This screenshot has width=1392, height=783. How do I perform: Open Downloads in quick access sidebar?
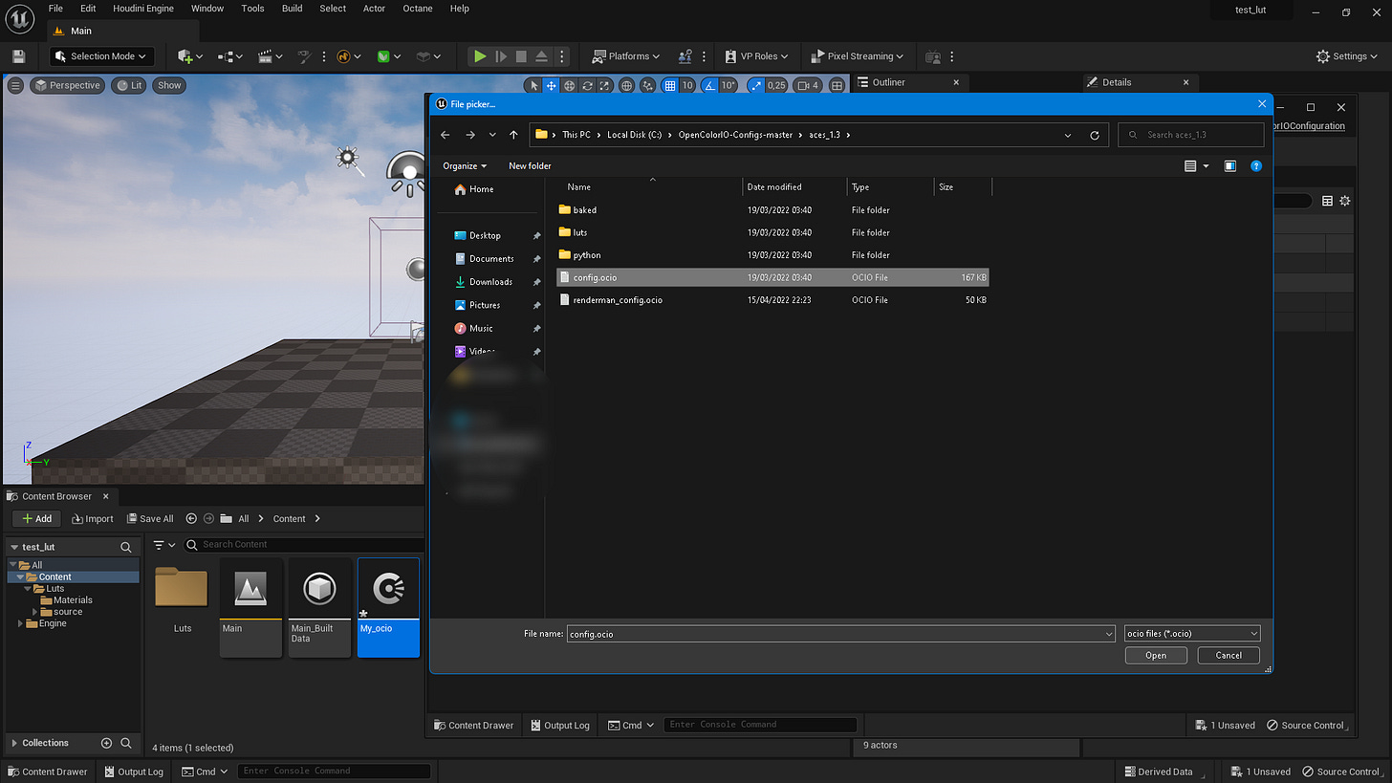[490, 282]
